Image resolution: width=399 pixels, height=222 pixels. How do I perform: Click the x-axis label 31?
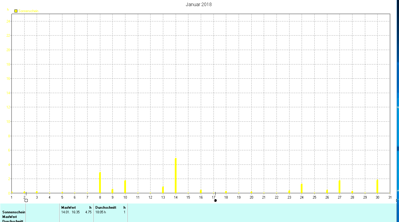tap(390, 197)
